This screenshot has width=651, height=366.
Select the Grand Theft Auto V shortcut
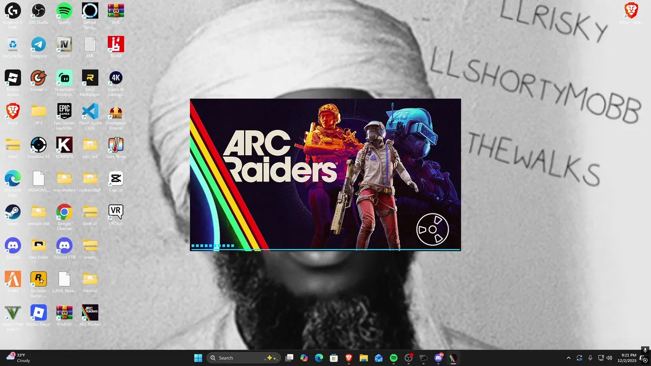coord(13,317)
